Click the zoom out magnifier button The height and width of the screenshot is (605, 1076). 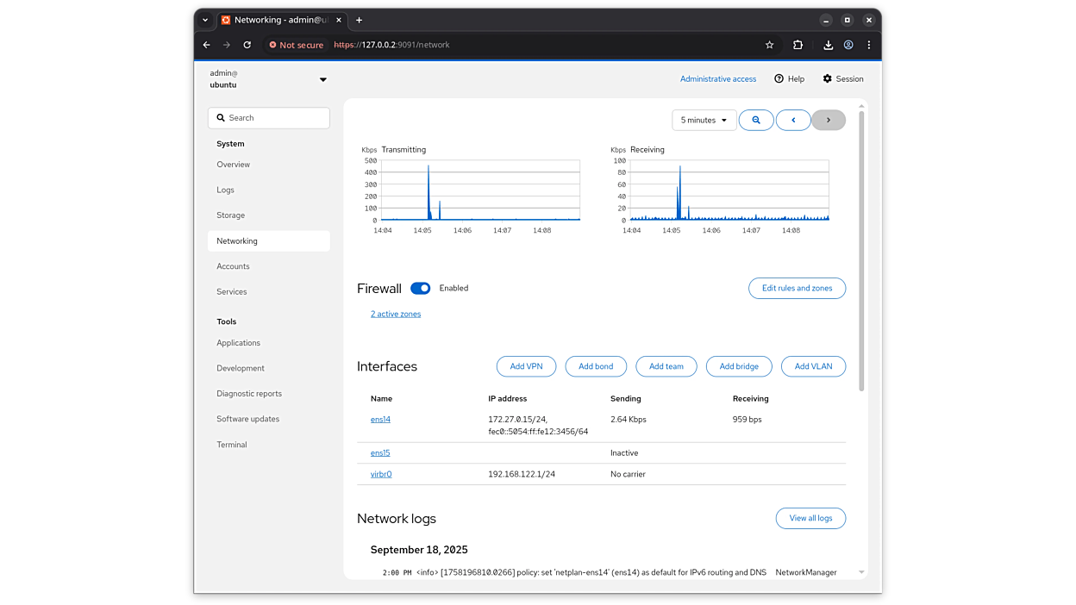(756, 120)
